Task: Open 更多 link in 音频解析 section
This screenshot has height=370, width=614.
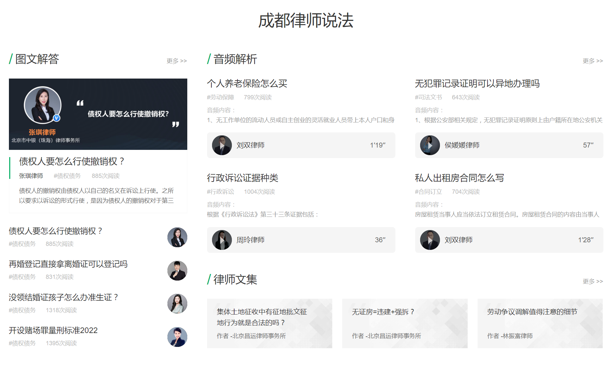Action: pyautogui.click(x=593, y=61)
